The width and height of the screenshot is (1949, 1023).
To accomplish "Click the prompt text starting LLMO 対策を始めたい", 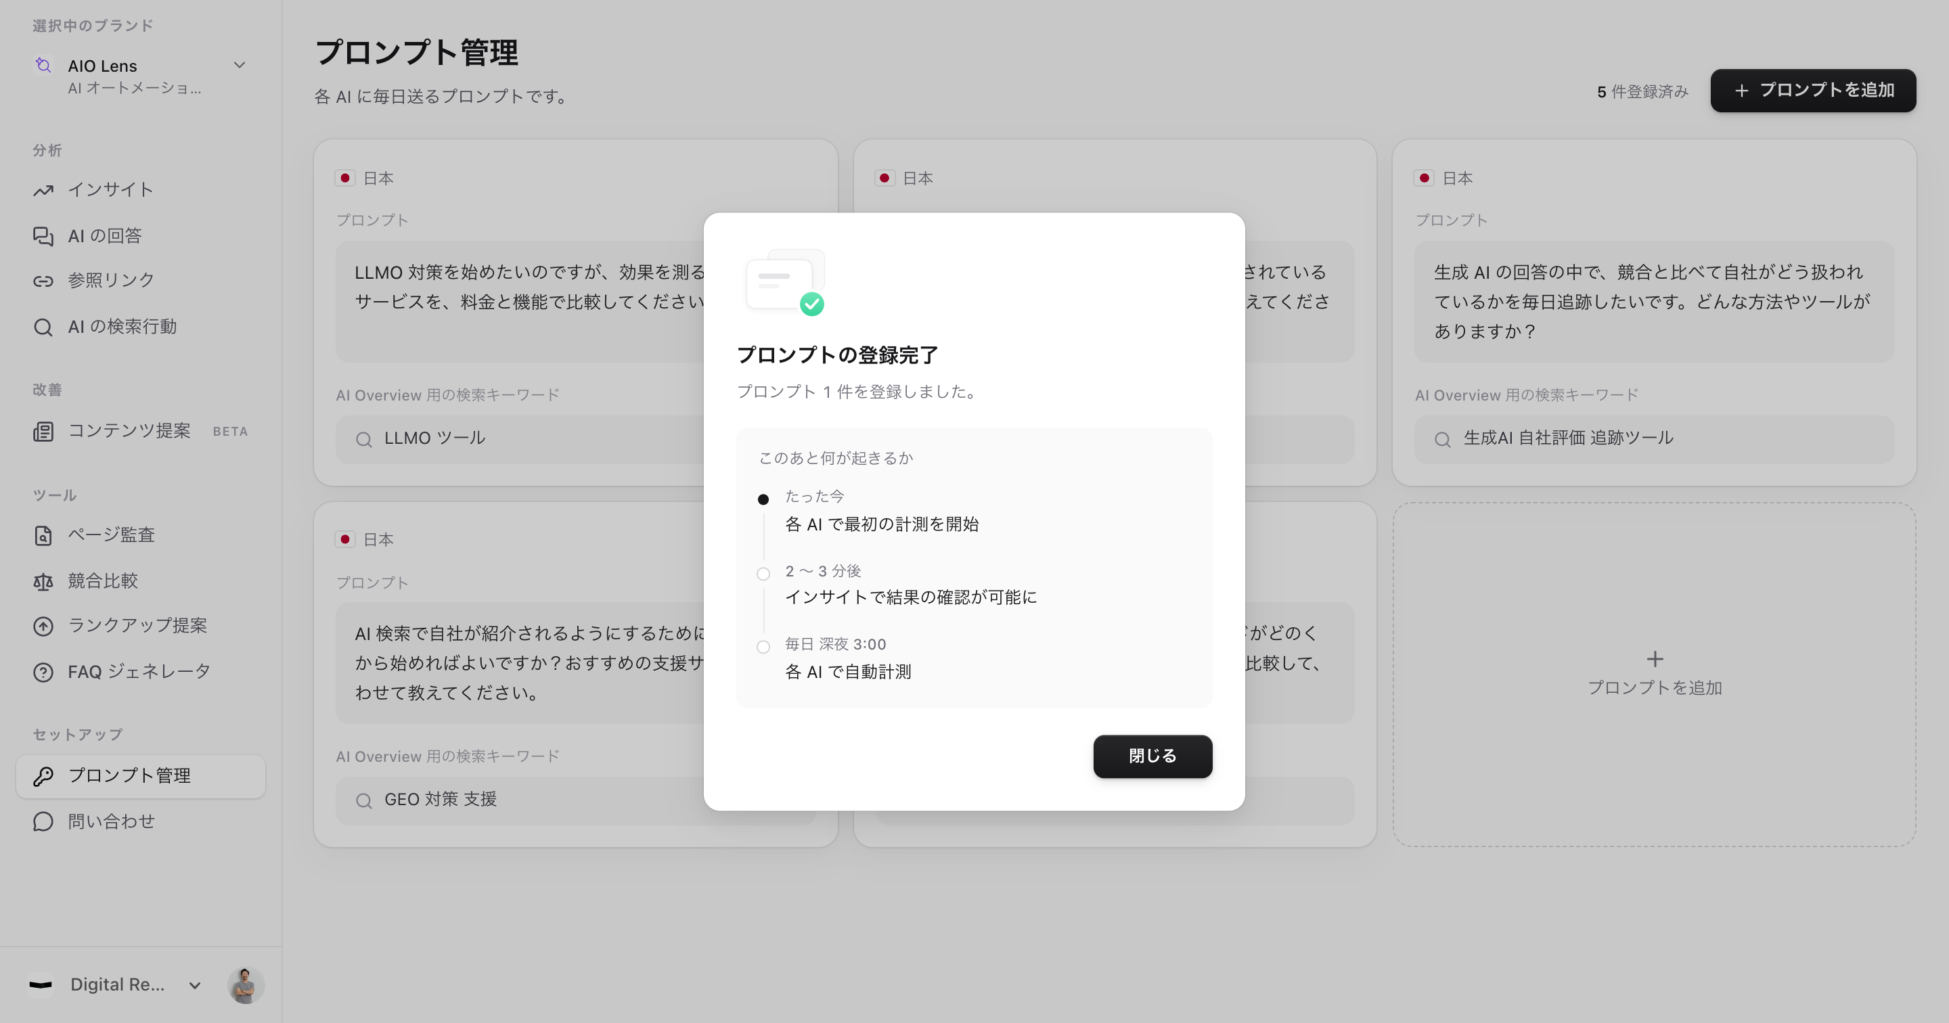I will 530,287.
